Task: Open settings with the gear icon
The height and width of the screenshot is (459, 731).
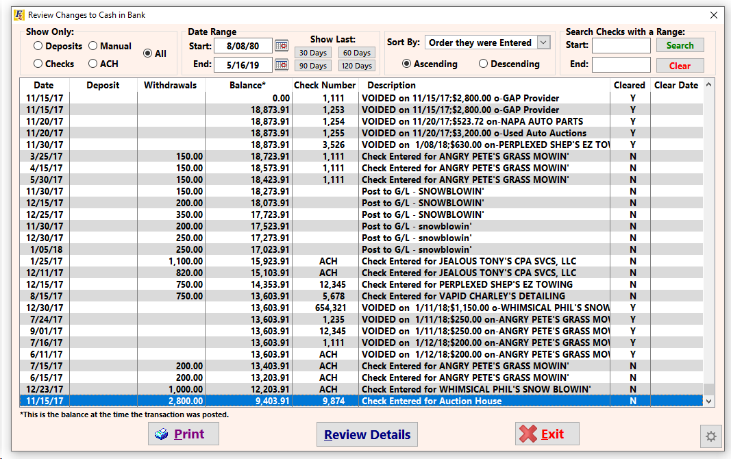Action: click(x=711, y=436)
